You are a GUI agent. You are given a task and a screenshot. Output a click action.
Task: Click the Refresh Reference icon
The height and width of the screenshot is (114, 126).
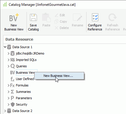click(x=112, y=17)
